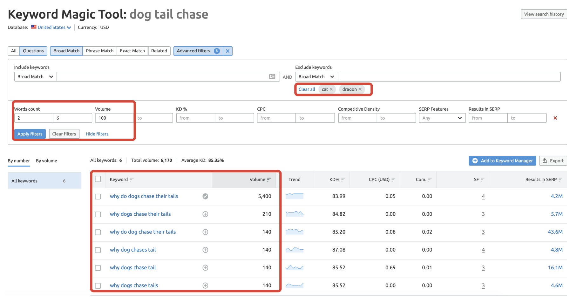
Task: Select the By volume tab
Action: (x=46, y=161)
